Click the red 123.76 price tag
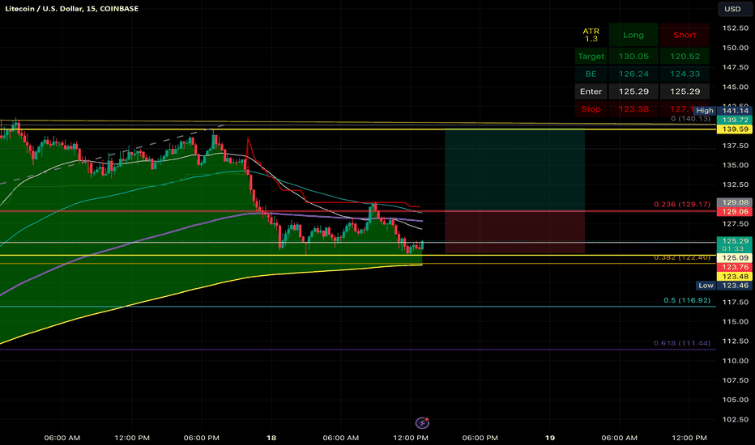 click(735, 267)
